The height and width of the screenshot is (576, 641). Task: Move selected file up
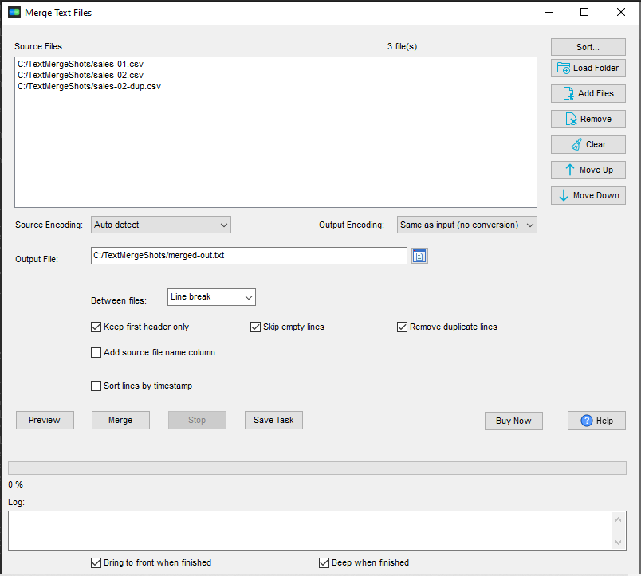pos(588,170)
